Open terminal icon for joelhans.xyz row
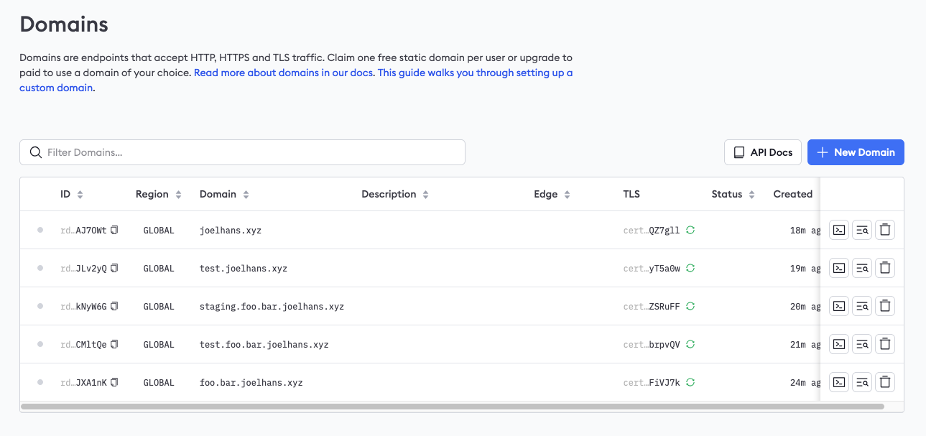Image resolution: width=926 pixels, height=436 pixels. pos(838,230)
